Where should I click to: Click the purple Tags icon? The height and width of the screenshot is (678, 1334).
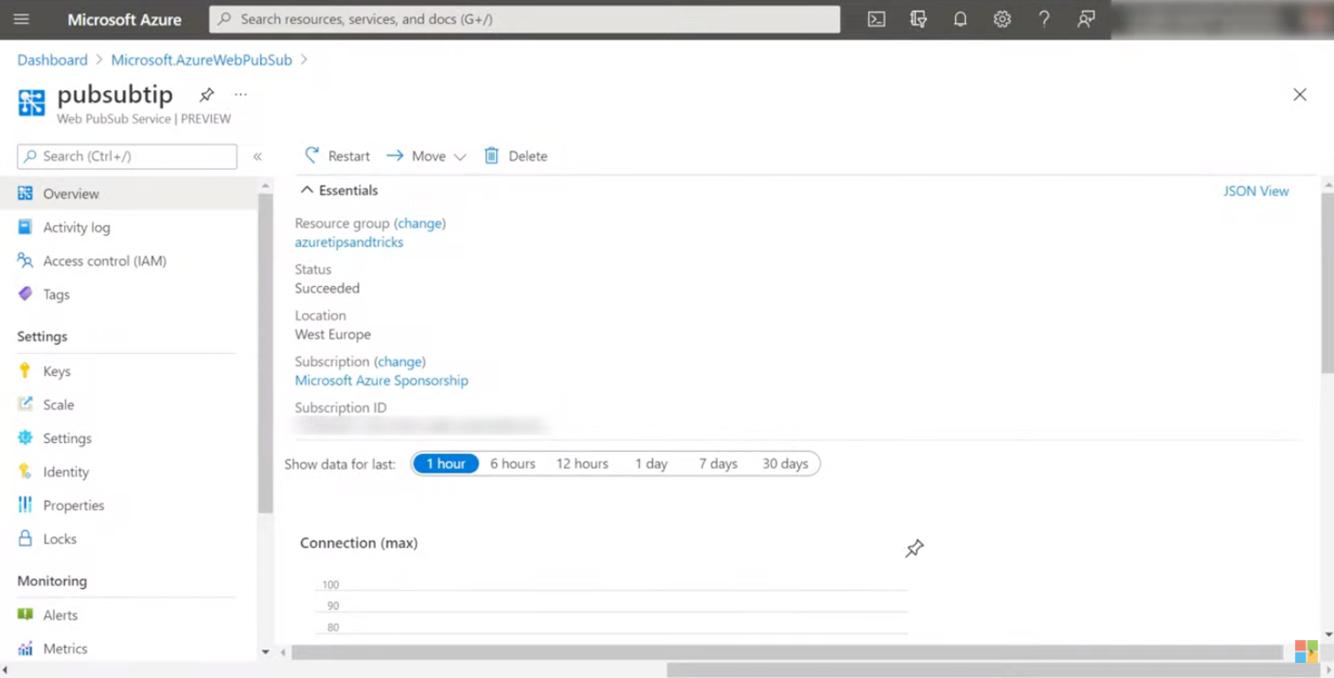click(25, 294)
